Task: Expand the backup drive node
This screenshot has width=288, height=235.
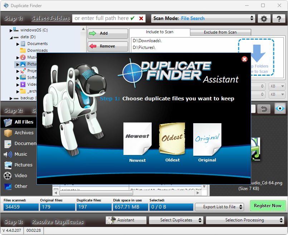Action: (x=11, y=99)
